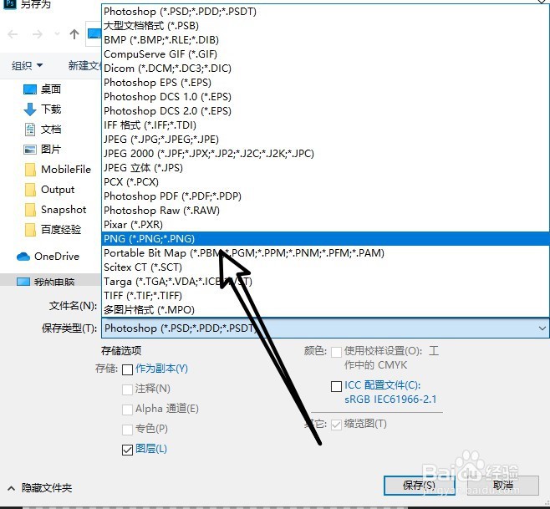Screen dimensions: 550x509
Task: Open the 组织 menu
Action: 27,65
